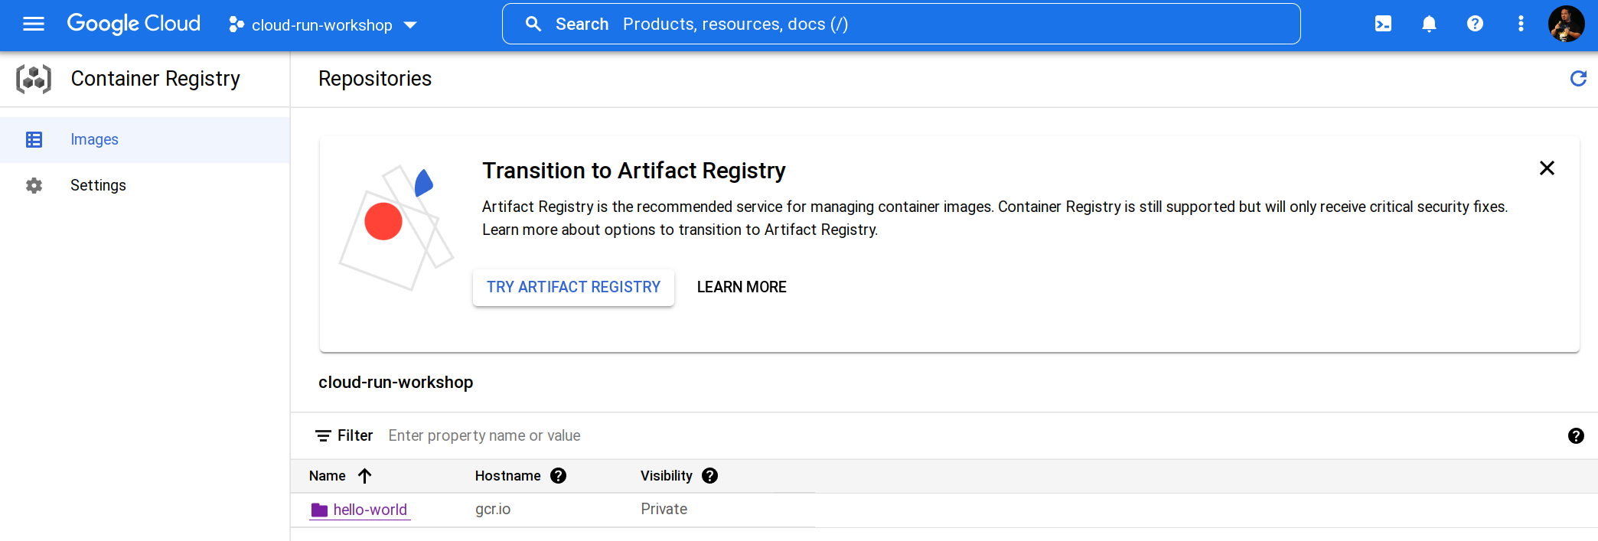The image size is (1598, 541).
Task: Open the notifications bell
Action: [x=1429, y=24]
